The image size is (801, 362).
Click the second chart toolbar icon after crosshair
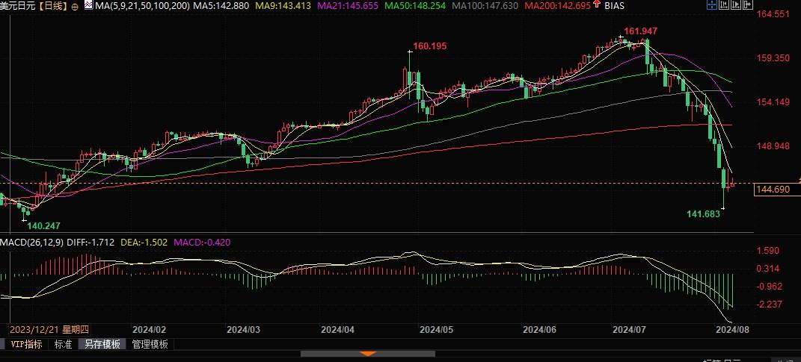click(723, 6)
